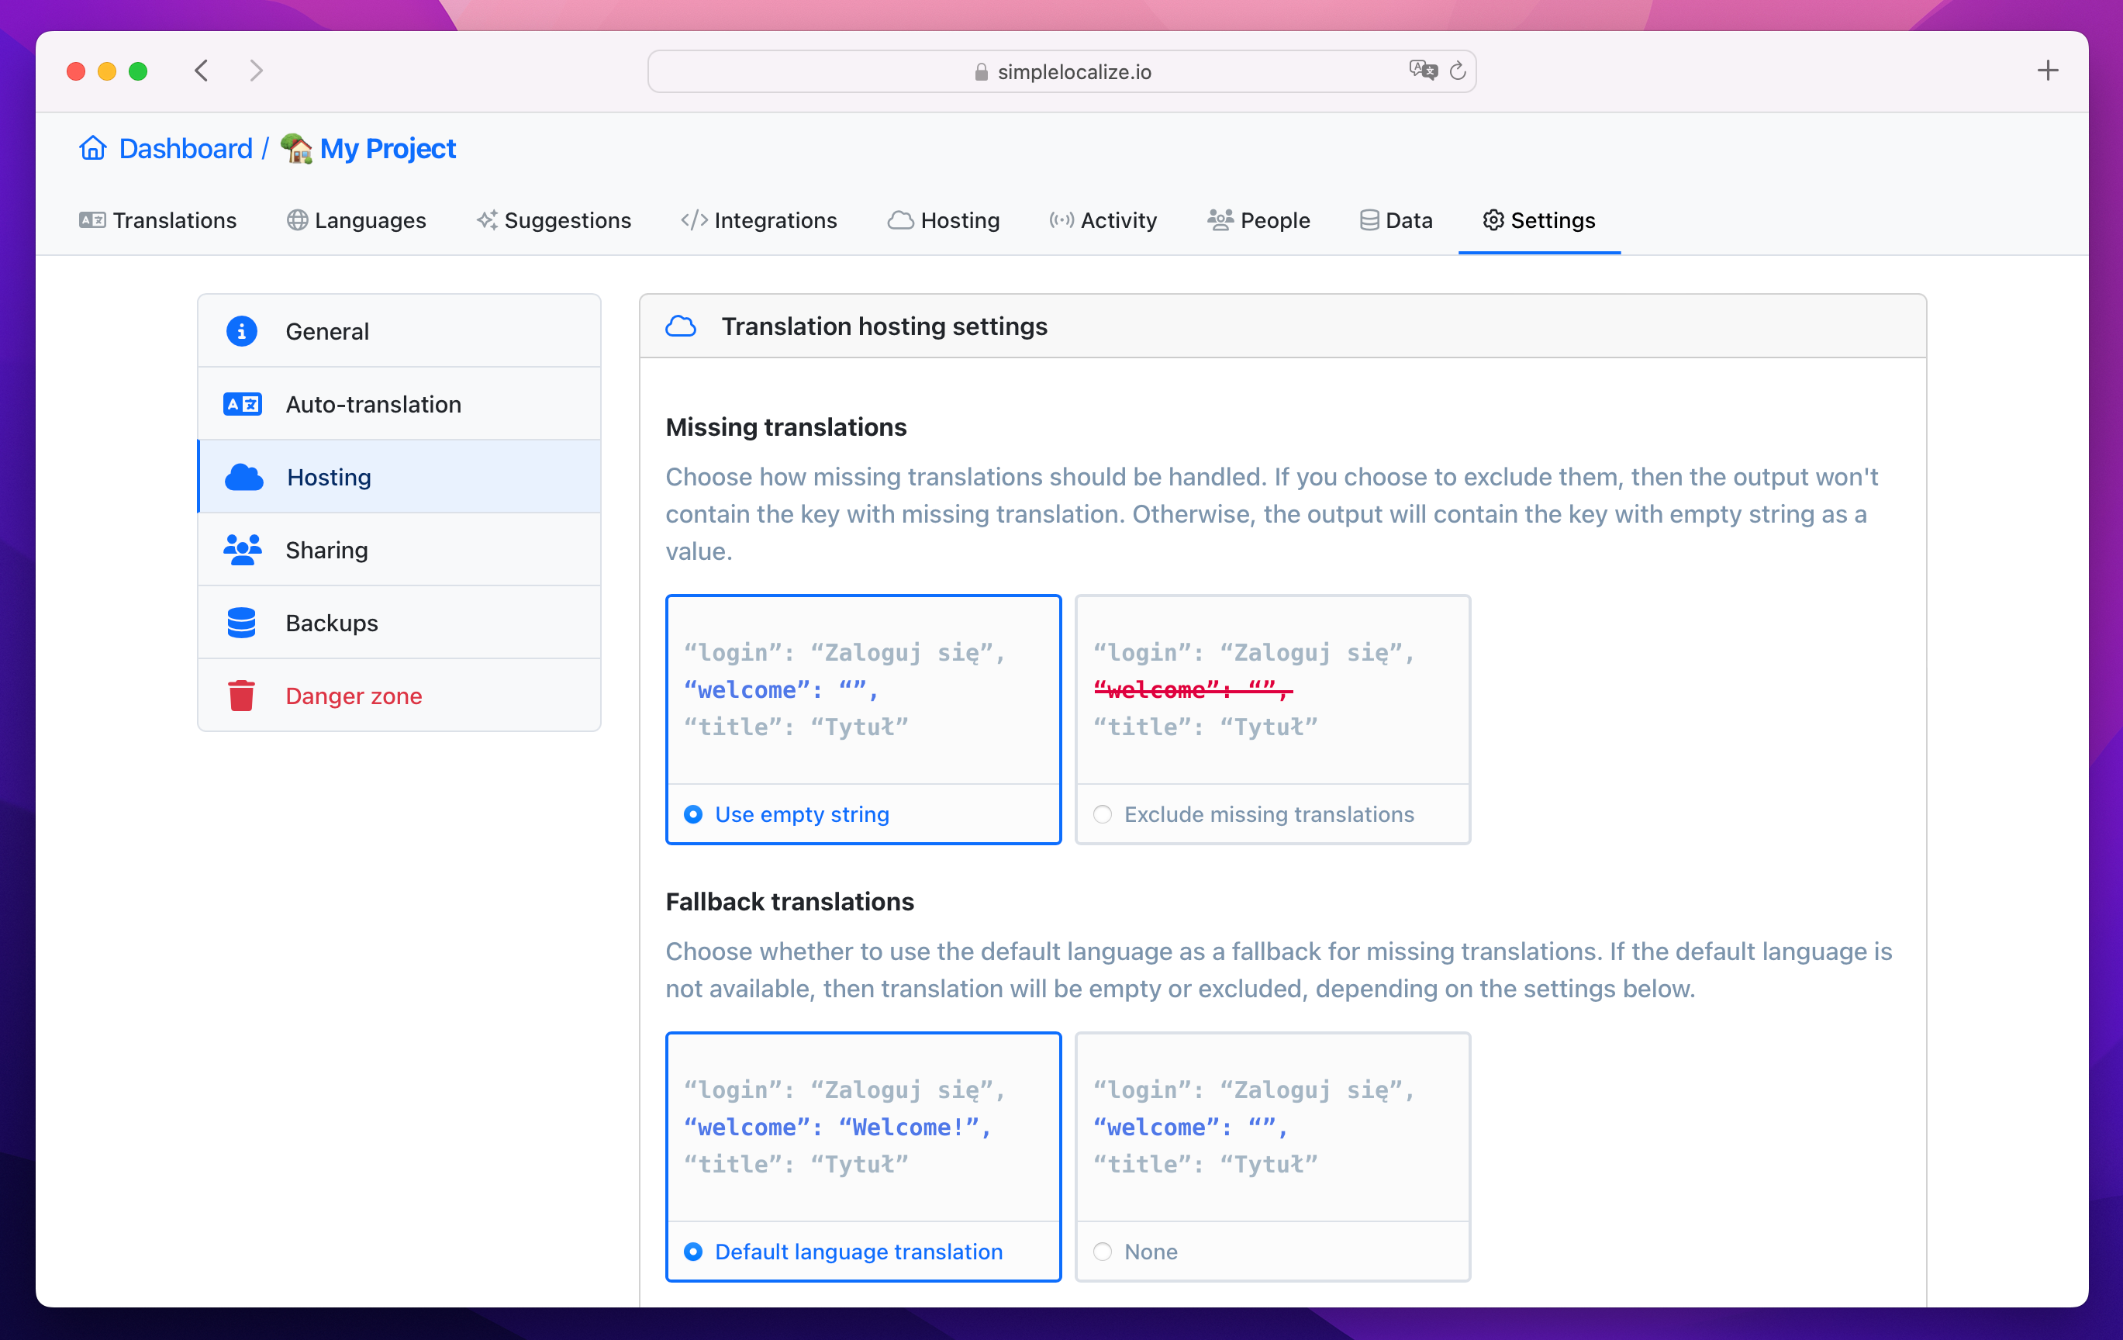The height and width of the screenshot is (1340, 2123).
Task: Click the simplelocalize.io address bar
Action: 1061,71
